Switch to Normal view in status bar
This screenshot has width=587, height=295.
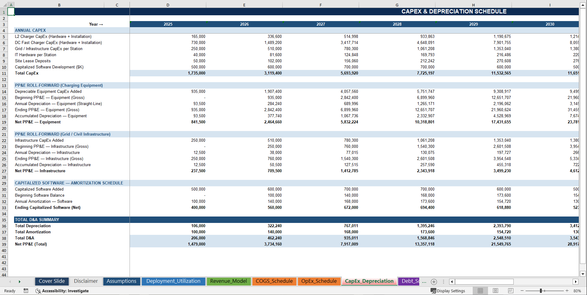pyautogui.click(x=480, y=291)
